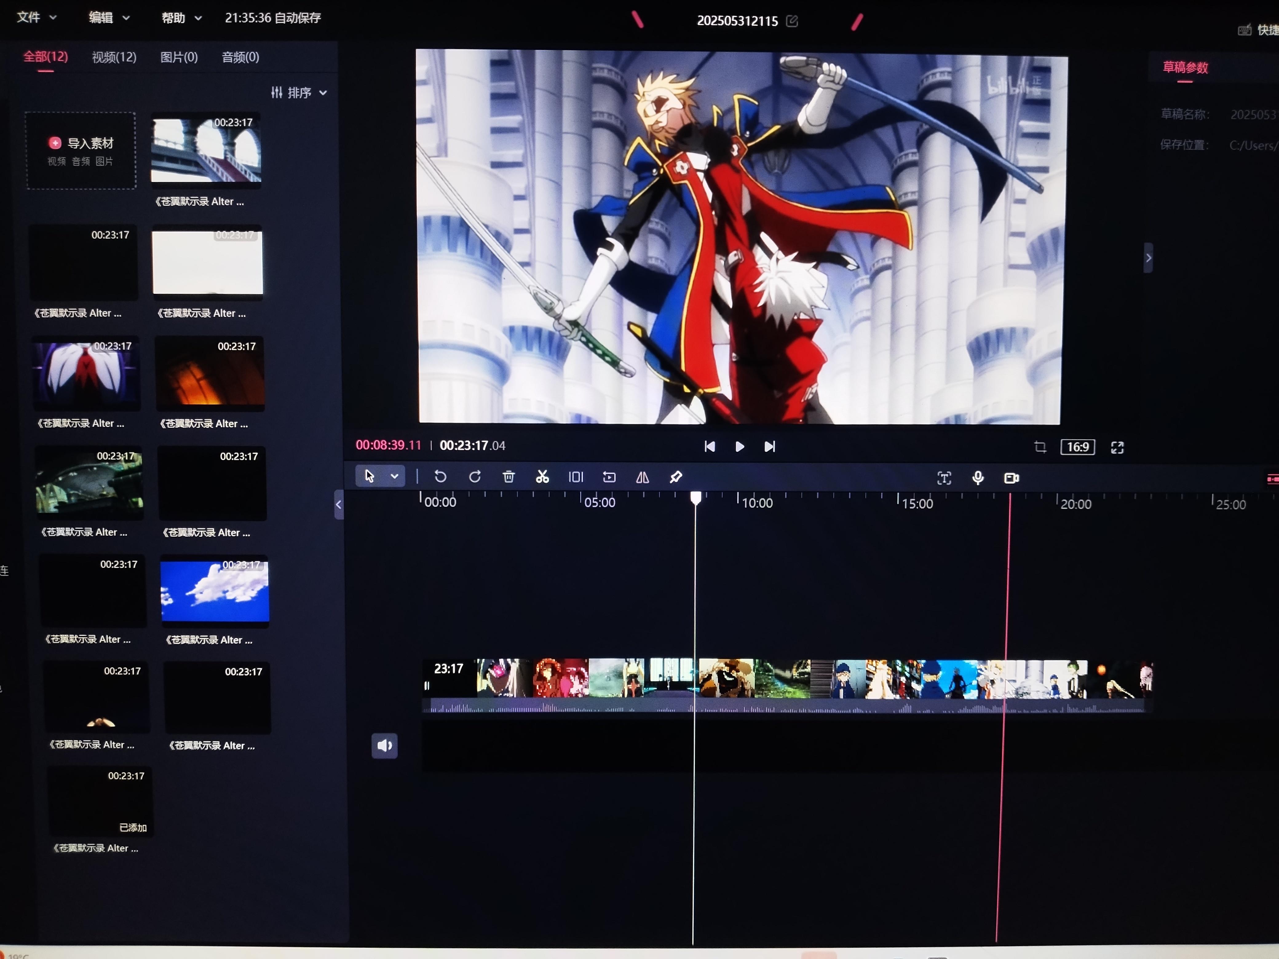
Task: Switch to the 全部(12) tab
Action: coord(46,57)
